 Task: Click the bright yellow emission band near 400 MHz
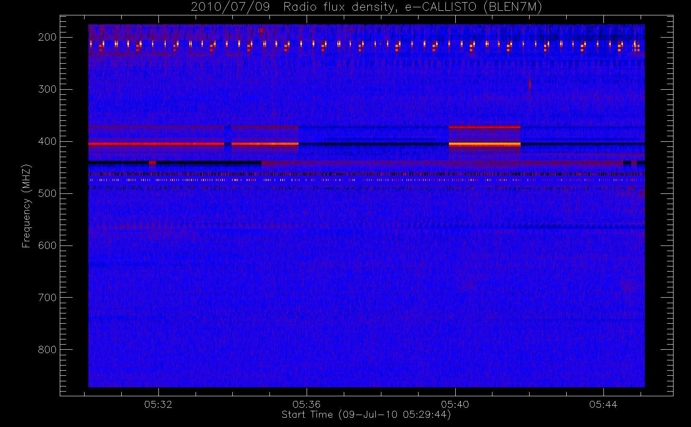485,144
